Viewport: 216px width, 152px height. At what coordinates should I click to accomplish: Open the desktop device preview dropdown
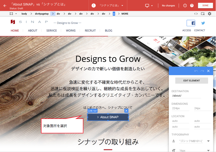tap(149, 6)
